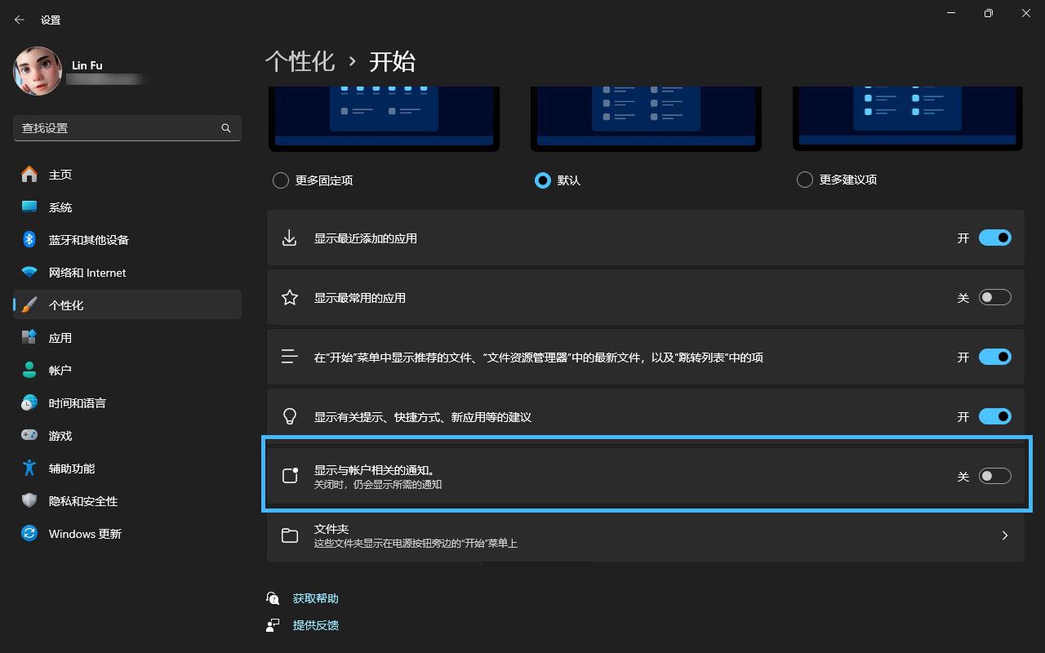Click the 查找设置 search field

[x=127, y=128]
